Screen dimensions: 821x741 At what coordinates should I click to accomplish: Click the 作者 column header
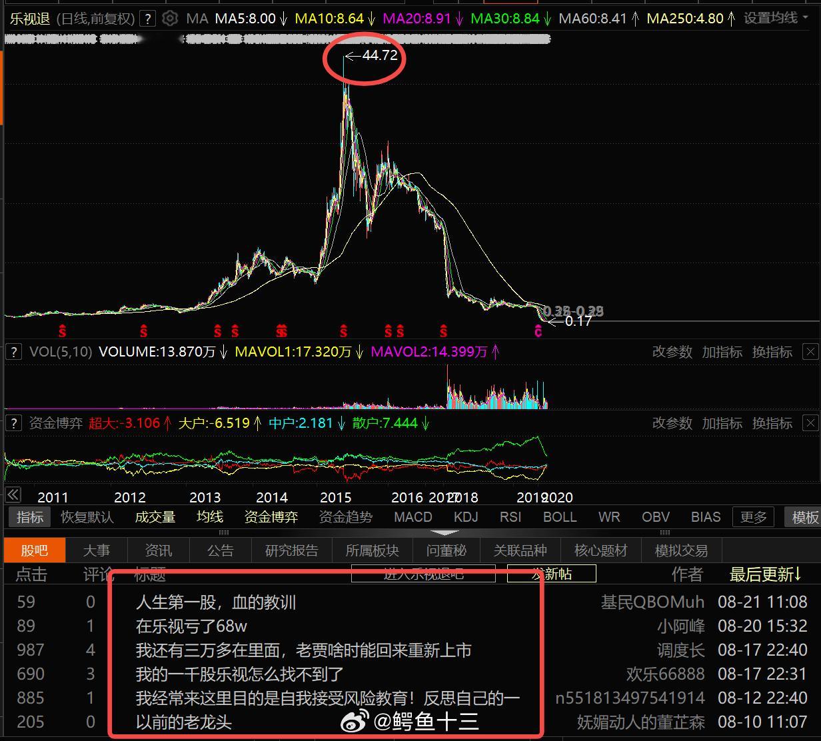[x=687, y=574]
